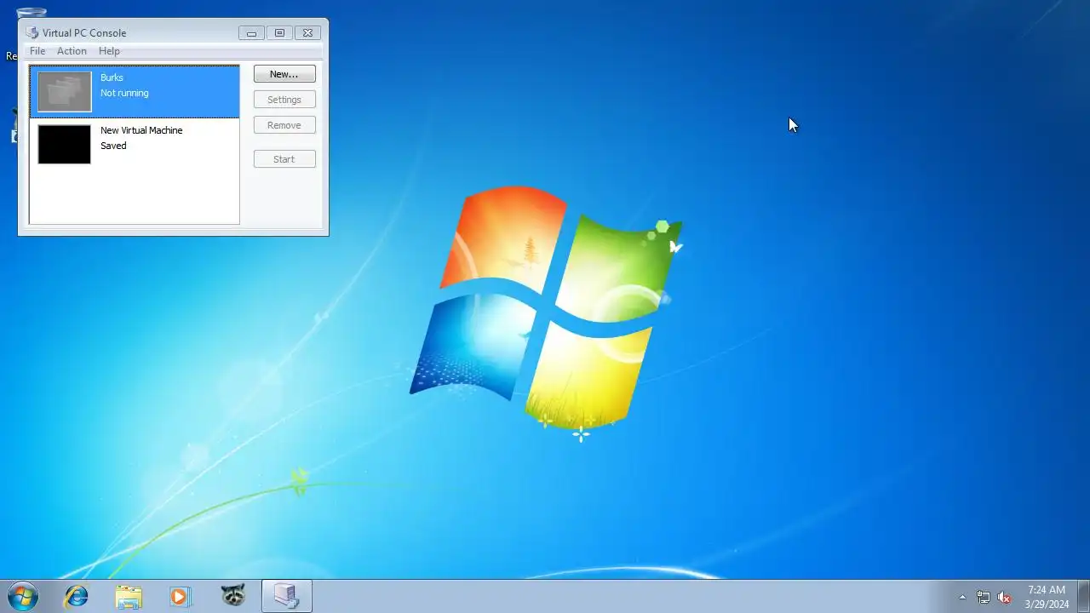
Task: Click the Virtual PC taskbar icon
Action: pos(287,596)
